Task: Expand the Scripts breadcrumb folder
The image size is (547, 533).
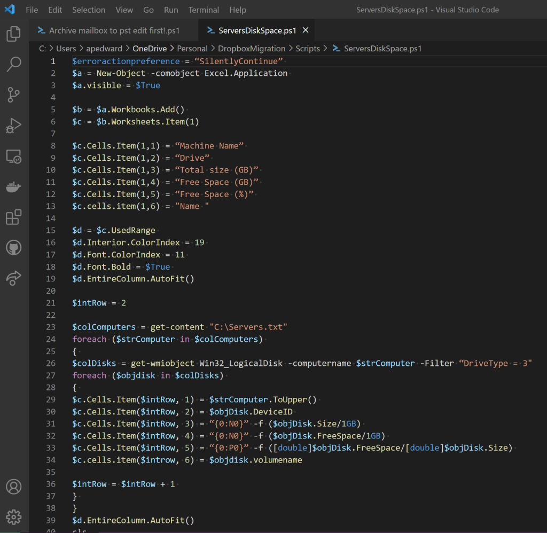Action: pos(307,49)
